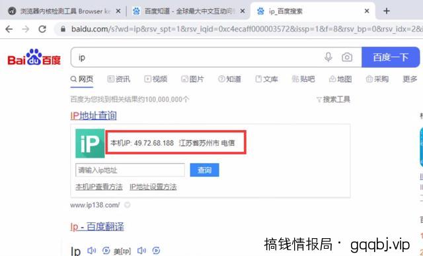Select the 网页 search category
Screen dimensions: 423x256
pos(82,79)
